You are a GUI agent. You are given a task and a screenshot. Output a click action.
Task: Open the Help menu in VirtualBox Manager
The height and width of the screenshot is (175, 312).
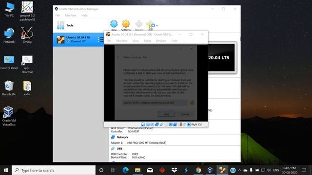click(84, 15)
